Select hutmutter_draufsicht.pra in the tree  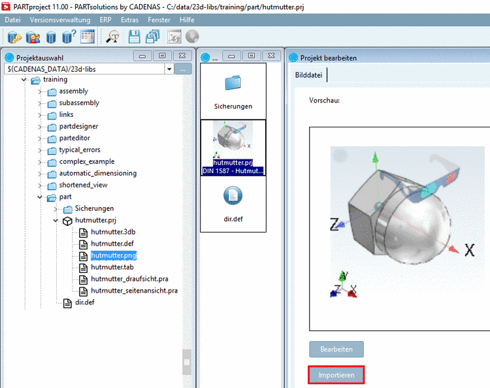129,279
